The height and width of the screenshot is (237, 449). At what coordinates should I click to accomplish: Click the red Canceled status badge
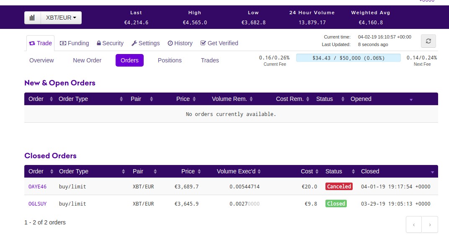339,186
